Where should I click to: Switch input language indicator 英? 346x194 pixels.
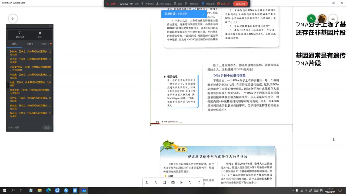(x=321, y=190)
